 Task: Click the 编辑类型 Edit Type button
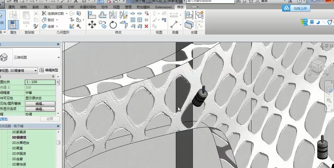49,70
